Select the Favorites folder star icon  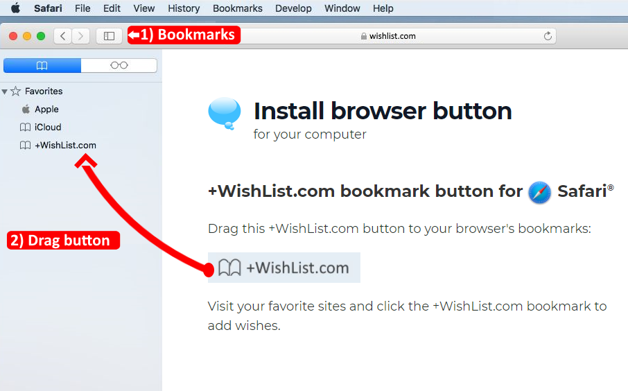(16, 92)
